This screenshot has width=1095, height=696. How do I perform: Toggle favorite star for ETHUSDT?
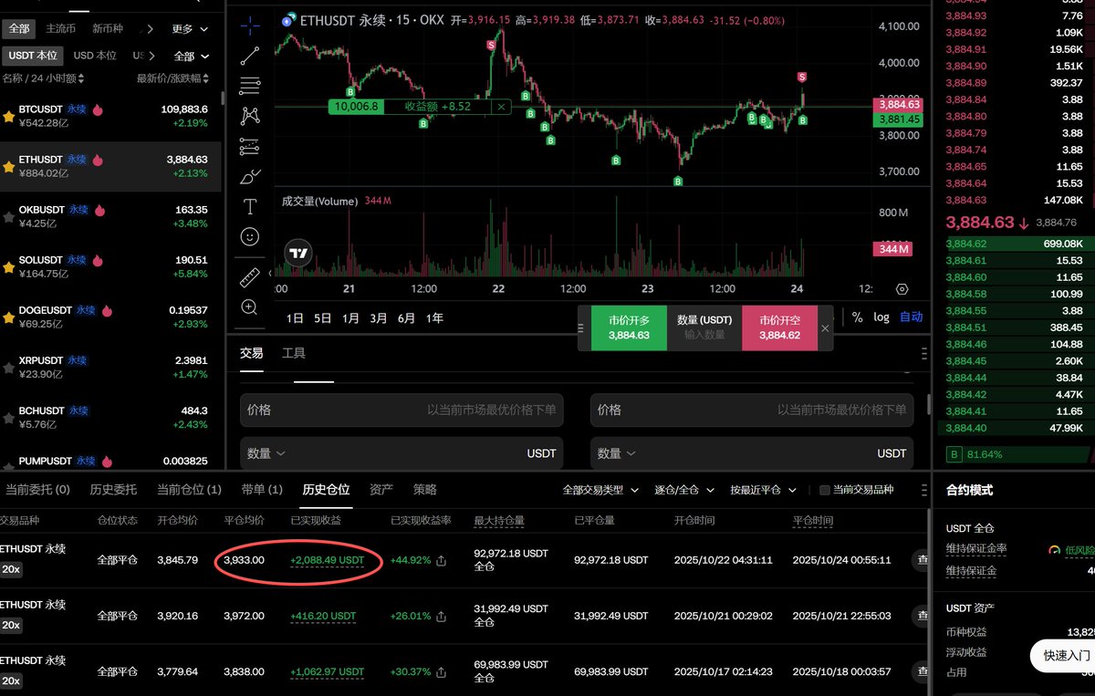pos(9,166)
